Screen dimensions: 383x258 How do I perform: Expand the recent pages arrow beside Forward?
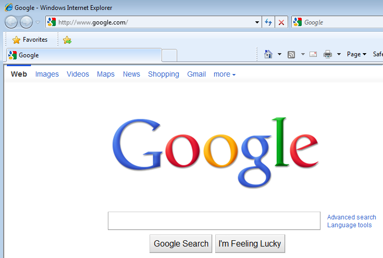pyautogui.click(x=38, y=22)
